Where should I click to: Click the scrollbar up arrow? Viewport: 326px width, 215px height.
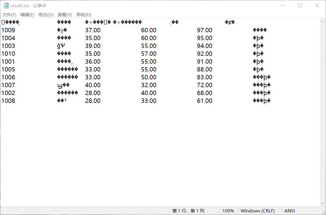coord(323,21)
